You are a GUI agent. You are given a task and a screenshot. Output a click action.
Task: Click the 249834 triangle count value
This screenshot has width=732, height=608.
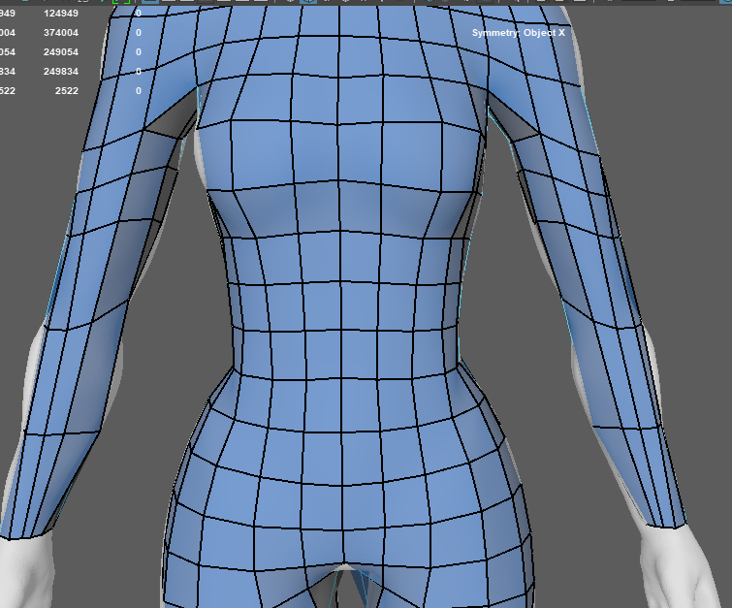point(61,72)
